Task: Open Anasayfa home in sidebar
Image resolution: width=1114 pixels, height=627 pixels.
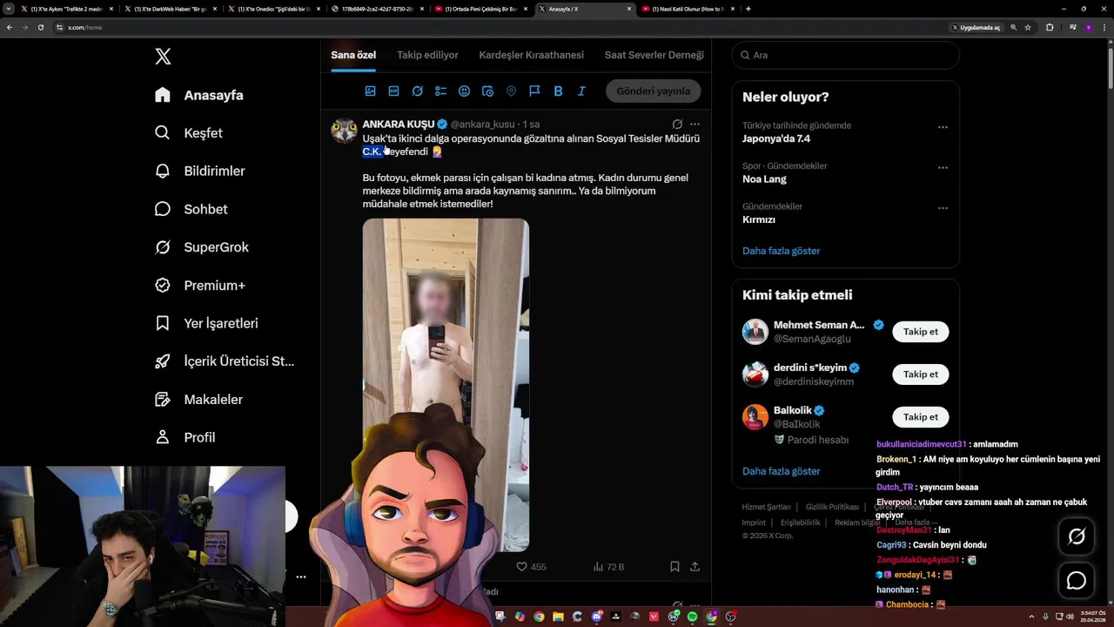Action: tap(198, 95)
